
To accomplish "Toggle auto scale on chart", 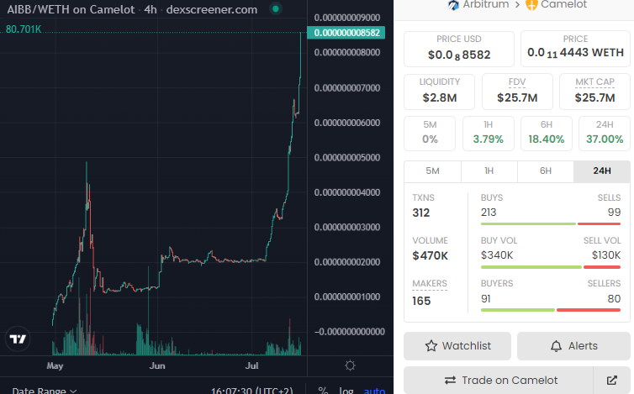I will click(x=374, y=391).
